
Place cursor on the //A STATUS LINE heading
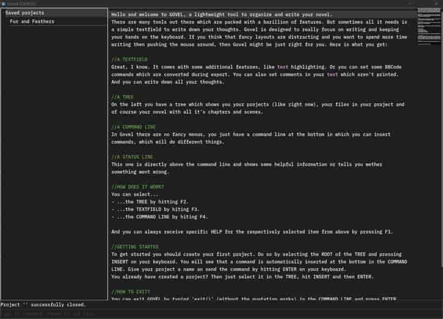click(x=132, y=157)
